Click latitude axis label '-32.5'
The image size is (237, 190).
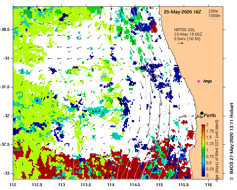click(5, 144)
